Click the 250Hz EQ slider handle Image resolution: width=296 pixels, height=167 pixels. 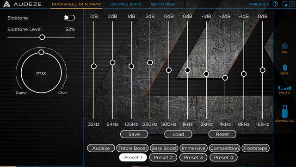(x=150, y=62)
